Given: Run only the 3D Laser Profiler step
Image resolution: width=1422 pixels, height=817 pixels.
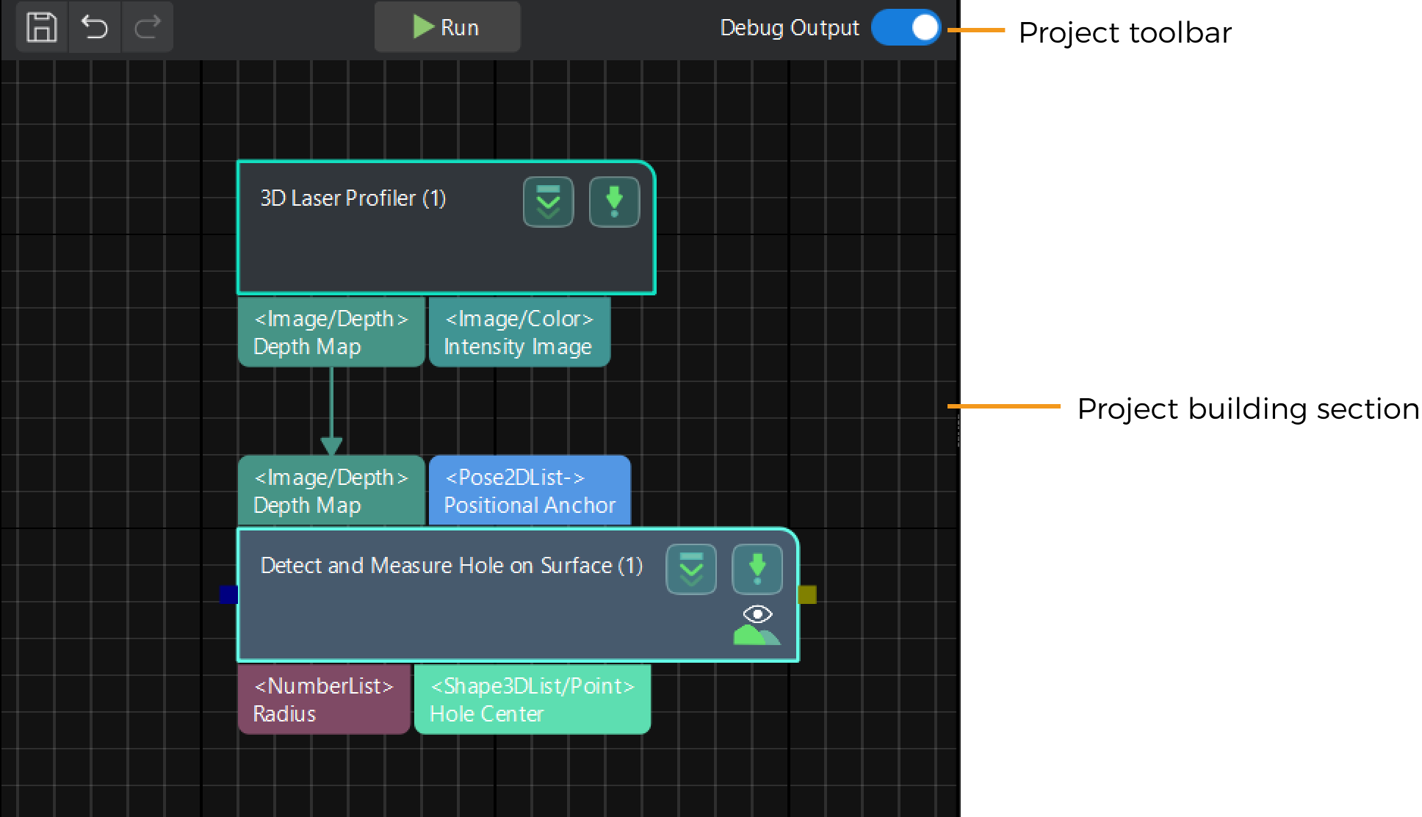Looking at the screenshot, I should click(614, 202).
